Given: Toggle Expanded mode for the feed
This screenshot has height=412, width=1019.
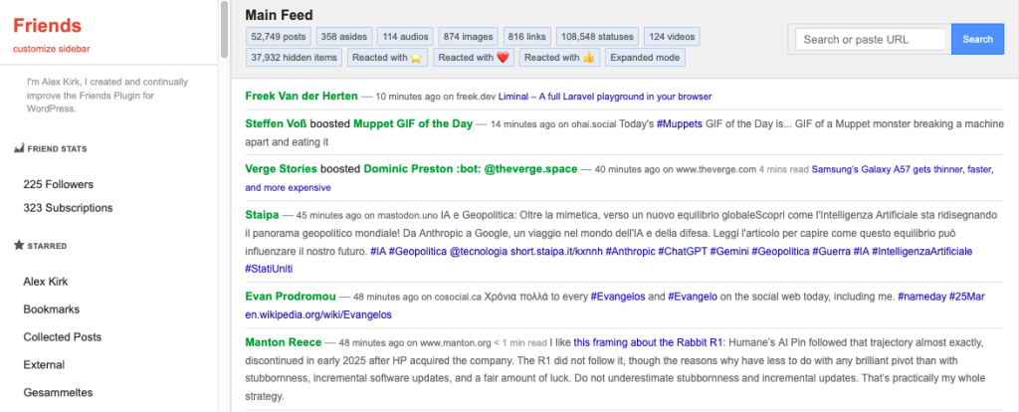Looking at the screenshot, I should (644, 58).
